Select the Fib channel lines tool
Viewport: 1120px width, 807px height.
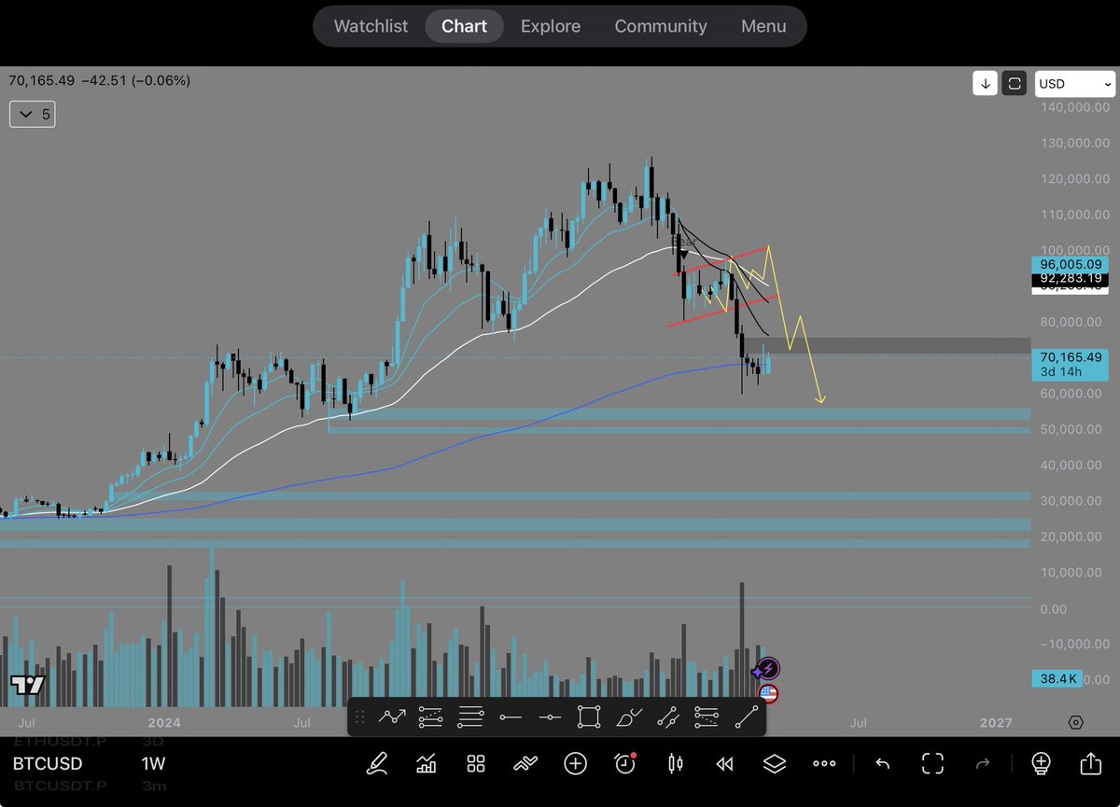click(x=707, y=717)
